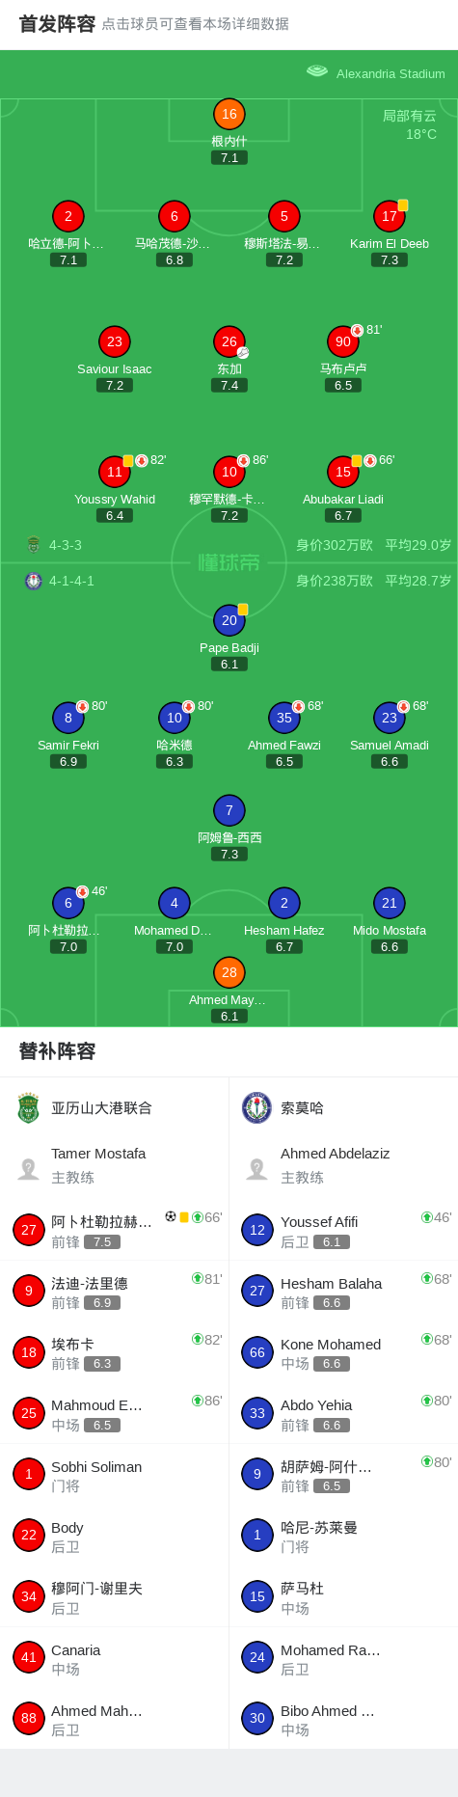Tap blue player 20 Pape Badji
458x1797 pixels.
(x=229, y=620)
